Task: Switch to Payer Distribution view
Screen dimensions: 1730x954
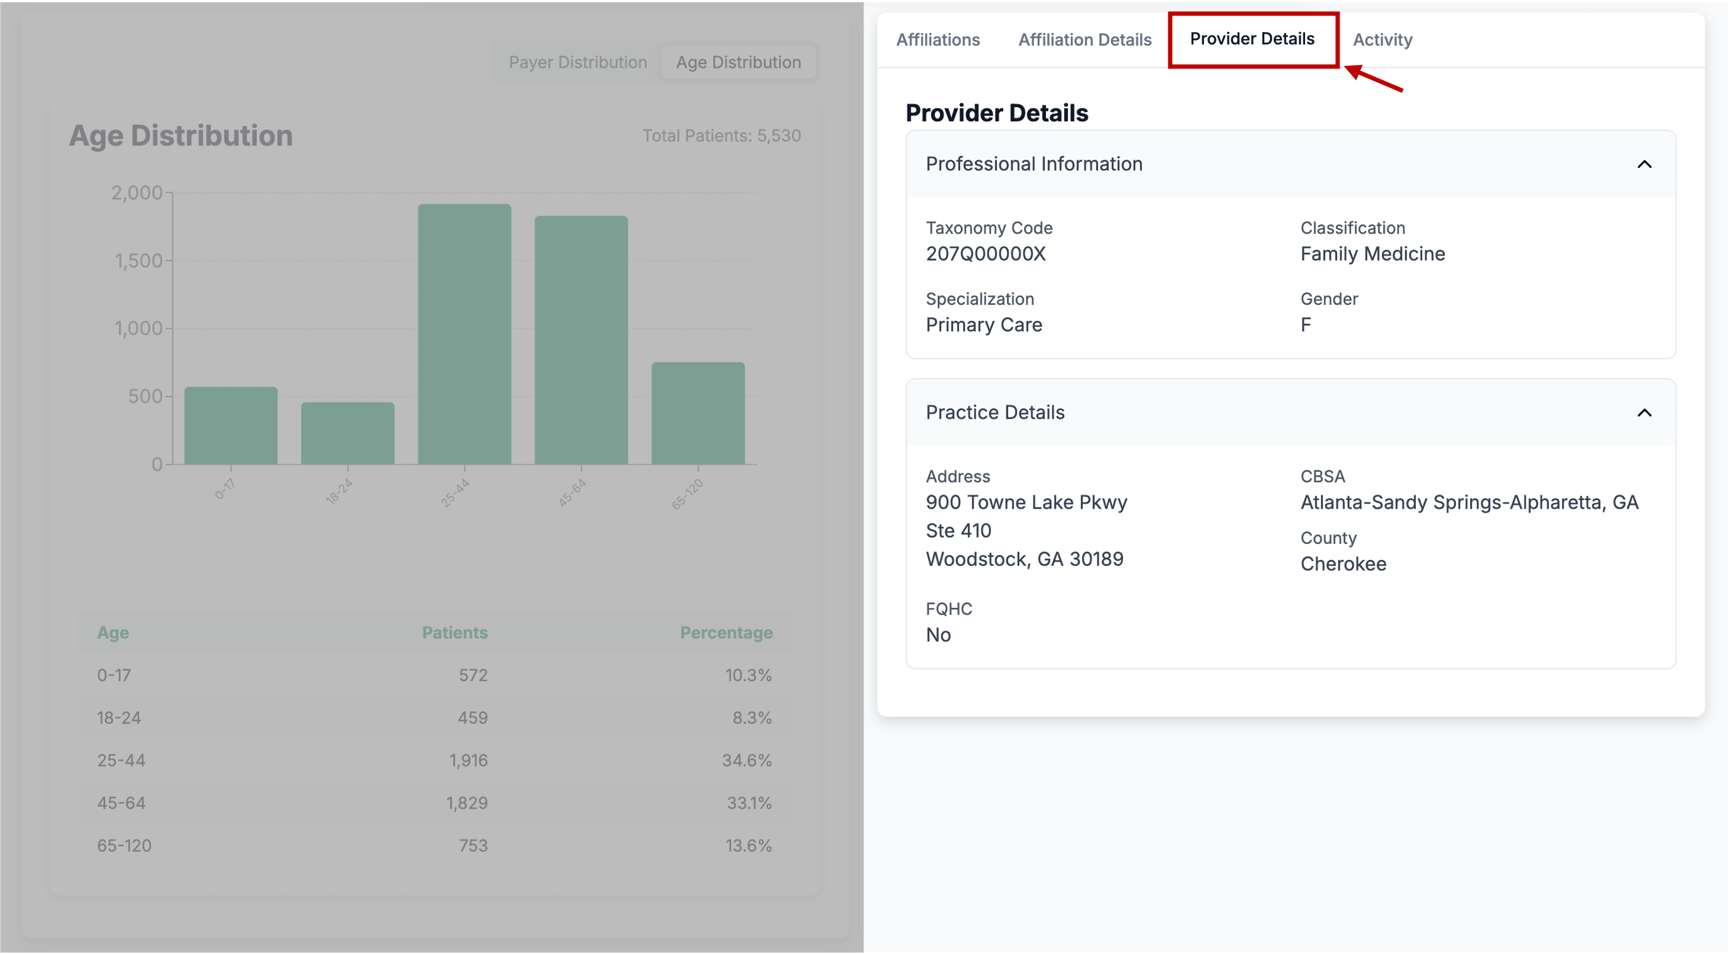Action: tap(578, 62)
